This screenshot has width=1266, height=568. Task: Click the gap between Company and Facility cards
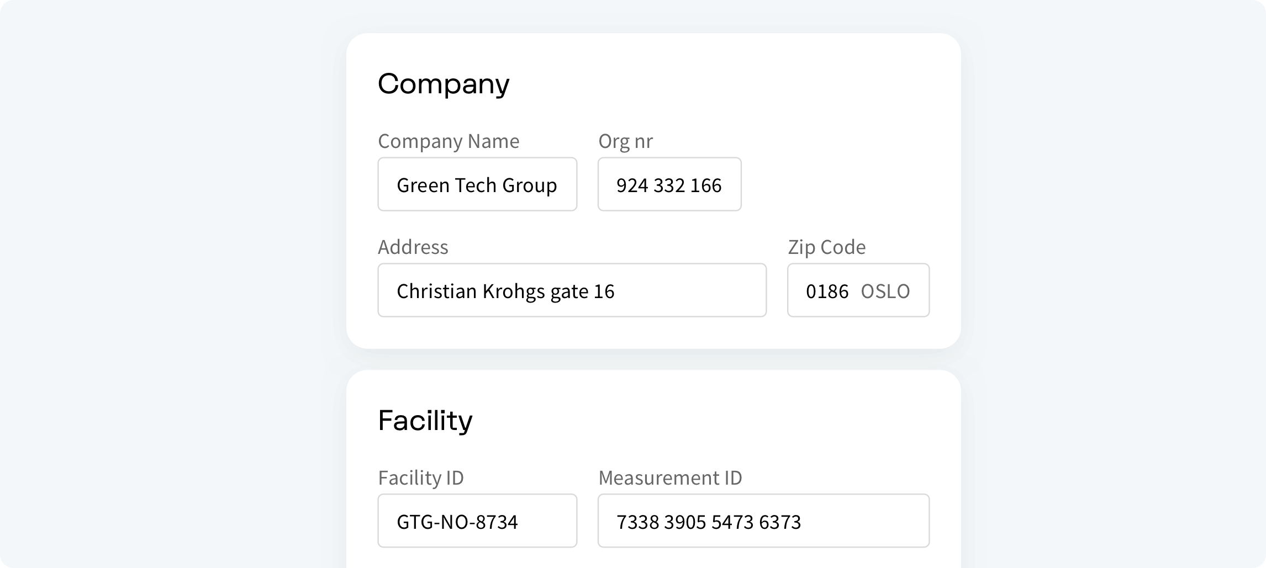[653, 359]
